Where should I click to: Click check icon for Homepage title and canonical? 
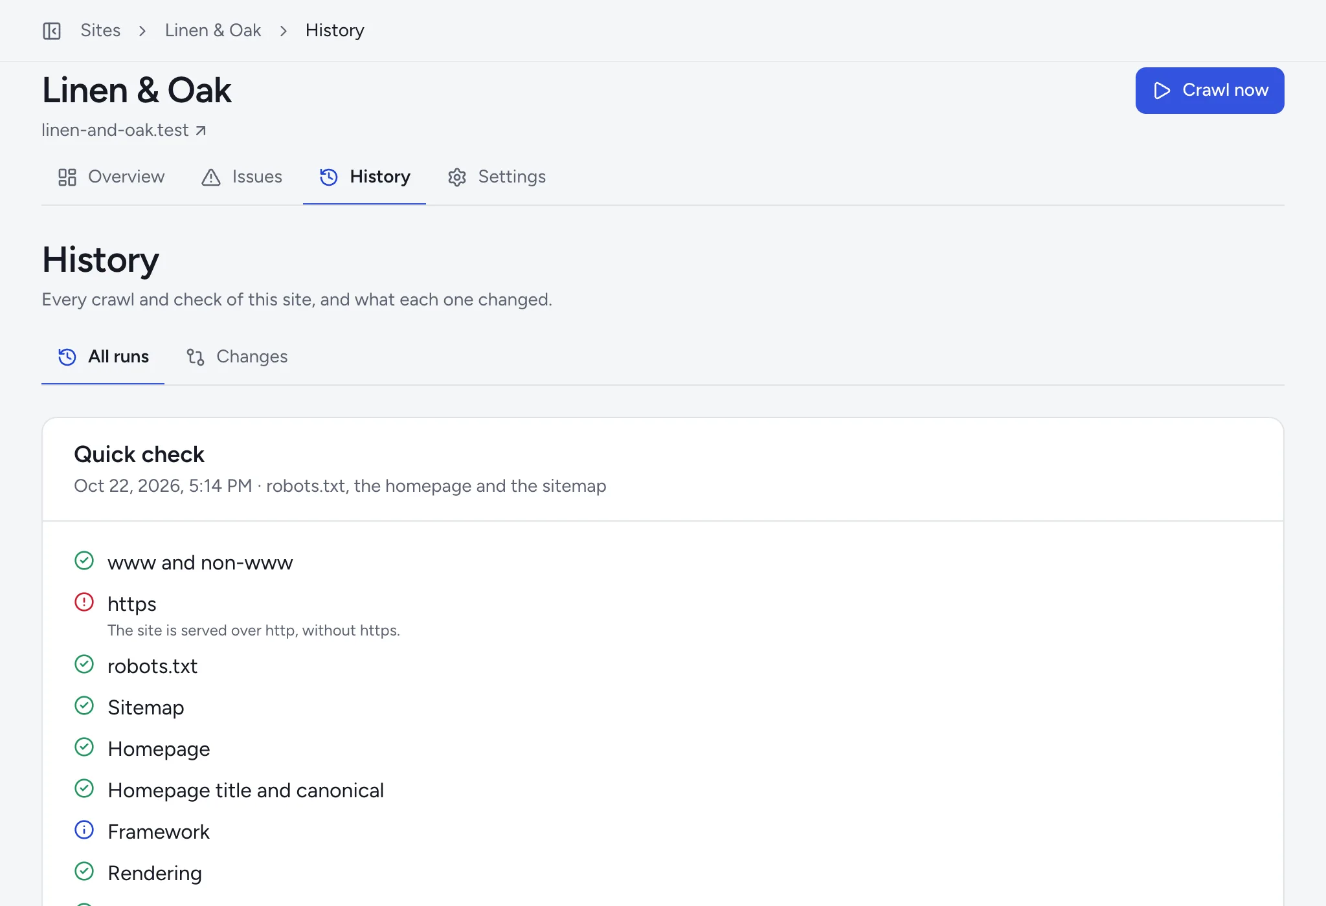[x=84, y=788]
